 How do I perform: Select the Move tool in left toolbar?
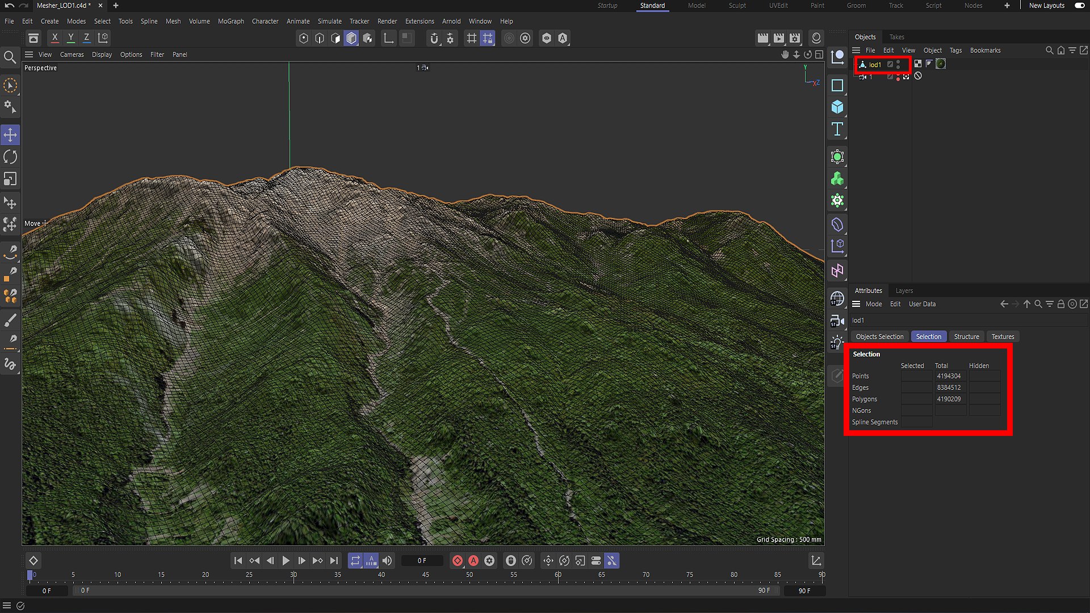point(10,135)
